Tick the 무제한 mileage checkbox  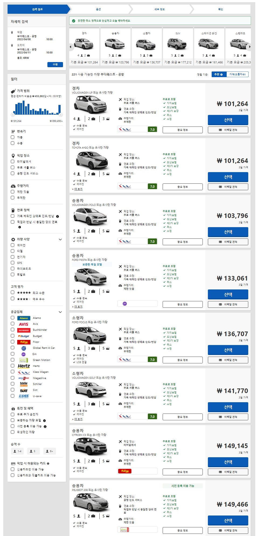pyautogui.click(x=12, y=197)
